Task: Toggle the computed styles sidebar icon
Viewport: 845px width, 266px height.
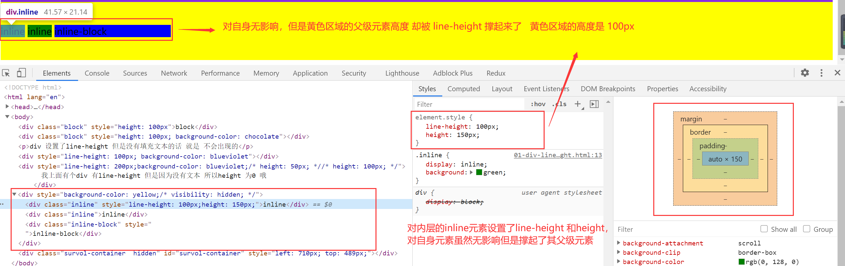Action: point(594,104)
